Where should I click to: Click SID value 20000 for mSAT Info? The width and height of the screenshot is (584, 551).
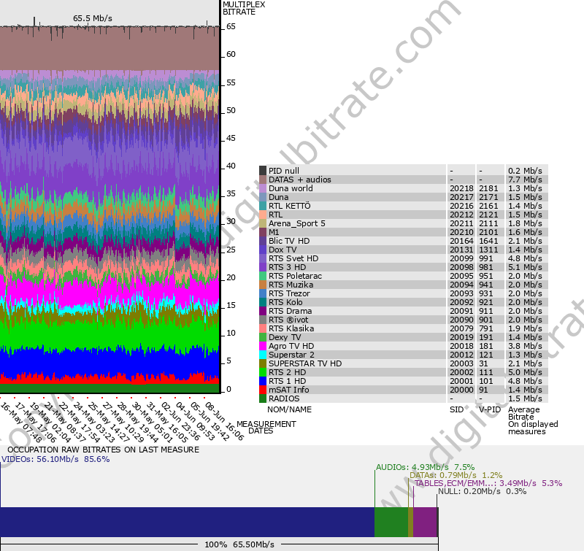461,390
